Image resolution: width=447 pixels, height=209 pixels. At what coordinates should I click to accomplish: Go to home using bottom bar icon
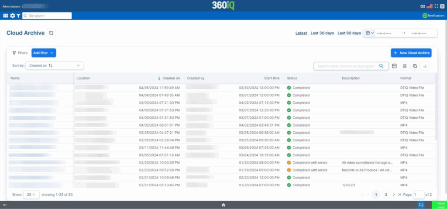coord(223,205)
